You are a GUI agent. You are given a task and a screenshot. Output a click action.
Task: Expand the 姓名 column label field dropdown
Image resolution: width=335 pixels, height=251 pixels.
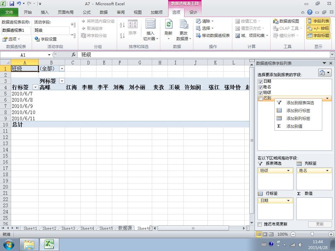click(327, 171)
